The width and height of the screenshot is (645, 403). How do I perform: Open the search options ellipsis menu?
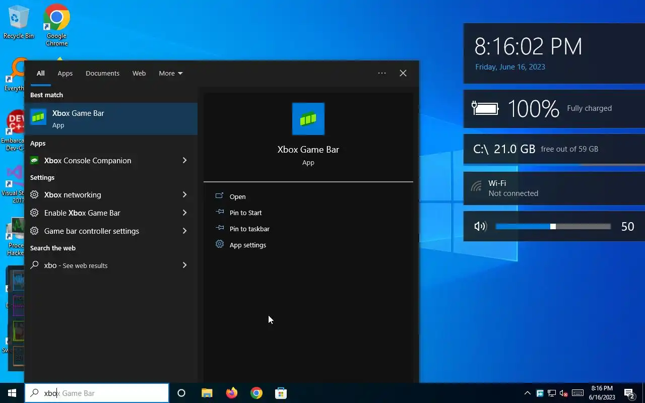(382, 73)
